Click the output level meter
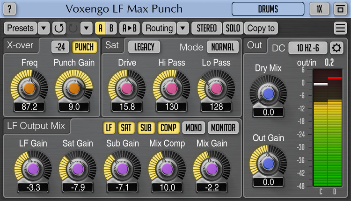The width and height of the screenshot is (351, 201). point(328,128)
